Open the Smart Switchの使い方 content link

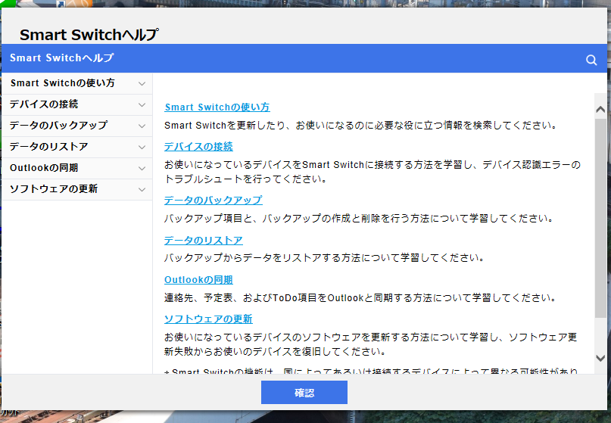coord(217,107)
